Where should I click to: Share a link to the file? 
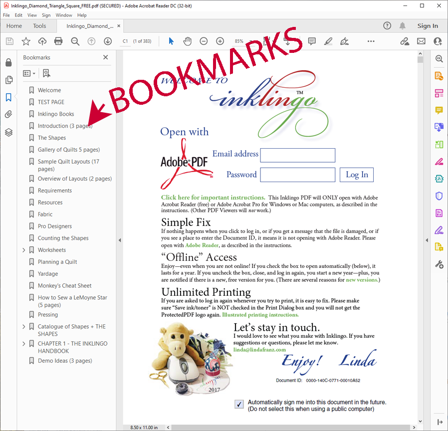pos(405,41)
